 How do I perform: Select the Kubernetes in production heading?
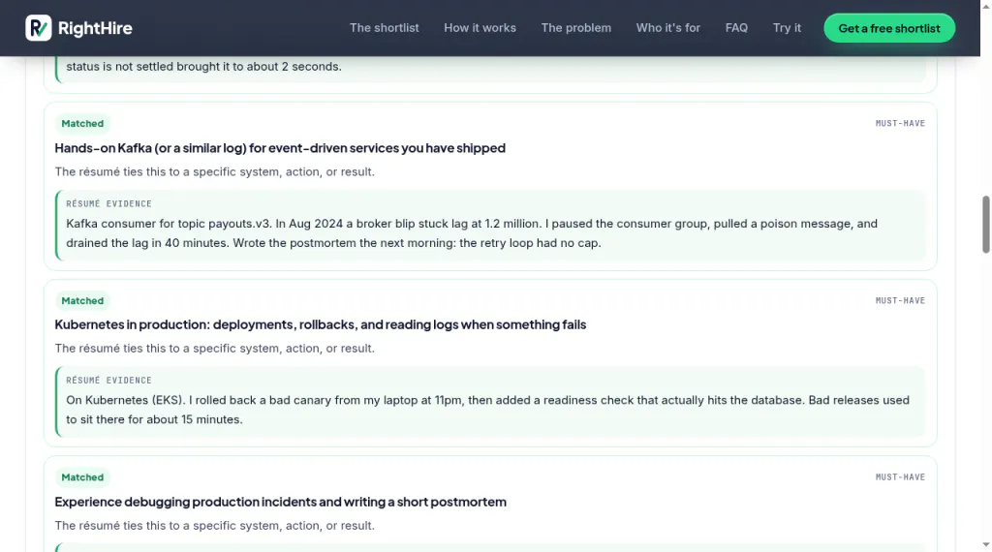tap(320, 324)
